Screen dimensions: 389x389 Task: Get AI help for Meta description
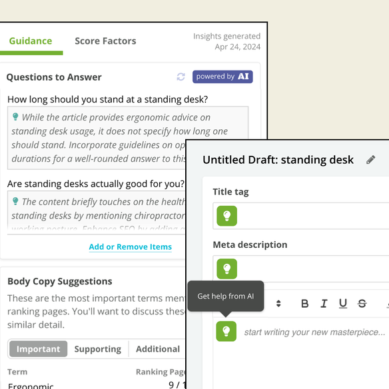(x=226, y=268)
